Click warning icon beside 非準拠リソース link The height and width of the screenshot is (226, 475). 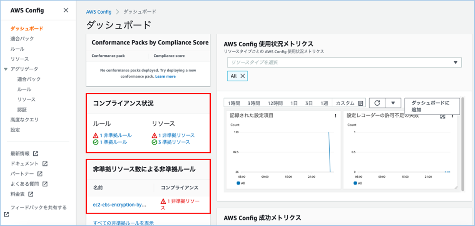tap(154, 136)
